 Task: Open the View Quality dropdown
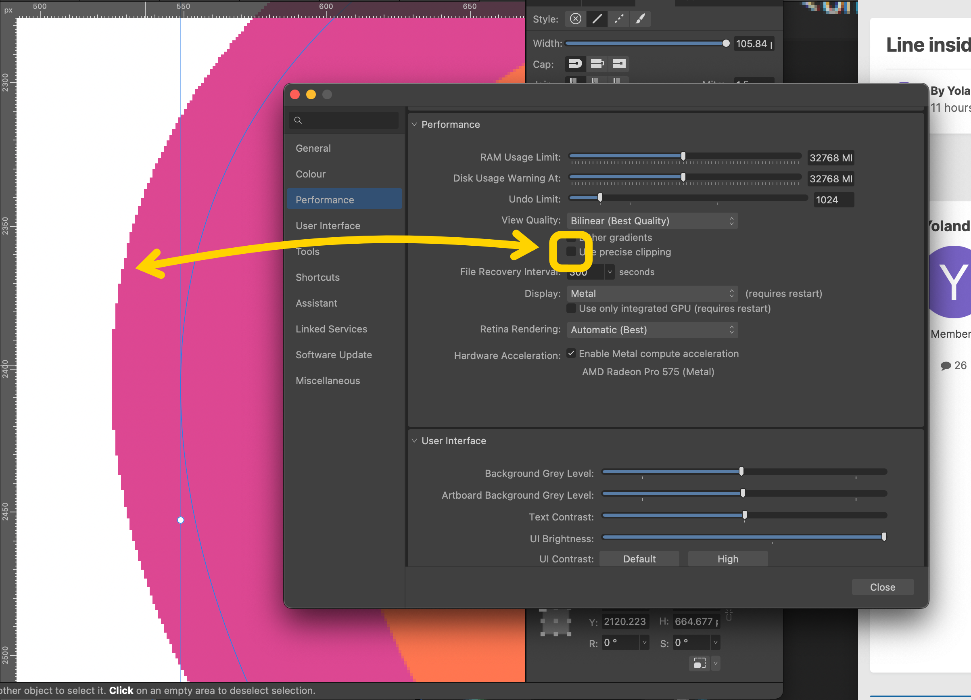click(x=652, y=221)
